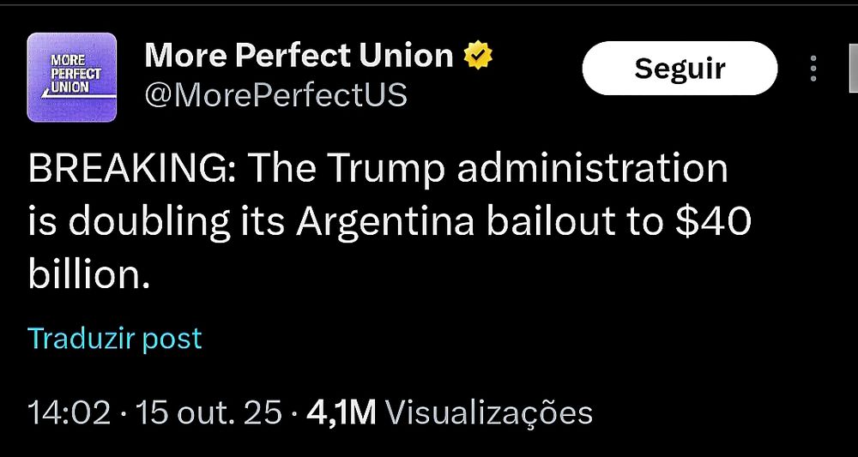Click the 15 out. 25 date
This screenshot has width=858, height=457.
(208, 414)
